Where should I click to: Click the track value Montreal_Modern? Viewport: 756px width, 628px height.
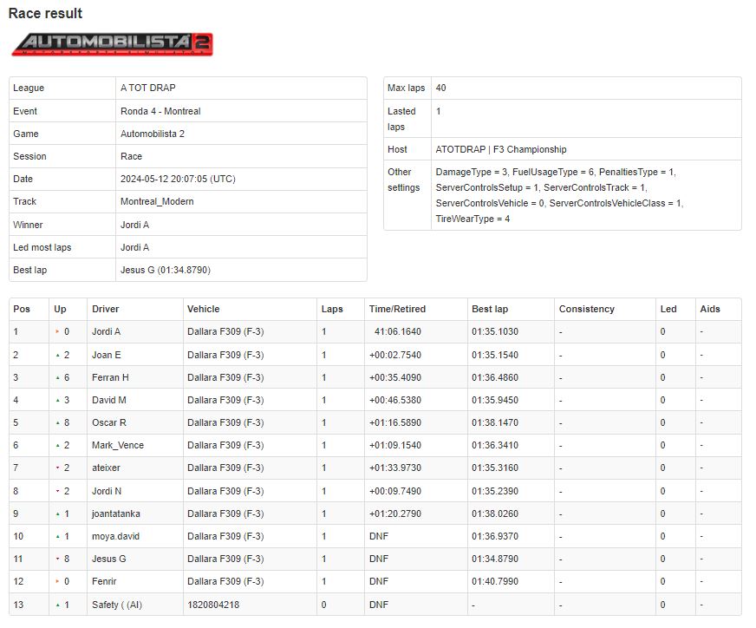click(x=157, y=201)
